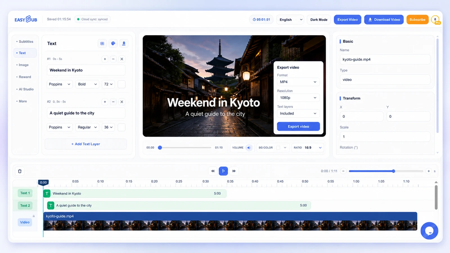
Task: Open the Bold weight dropdown
Action: [x=87, y=84]
